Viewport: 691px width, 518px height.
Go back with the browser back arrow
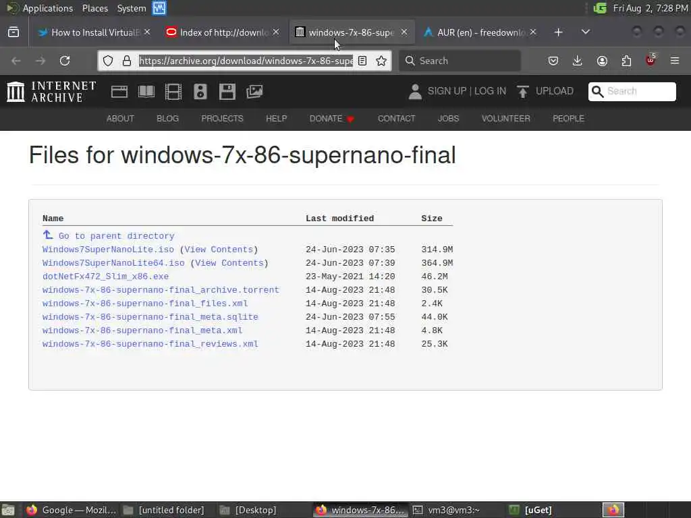pos(16,61)
